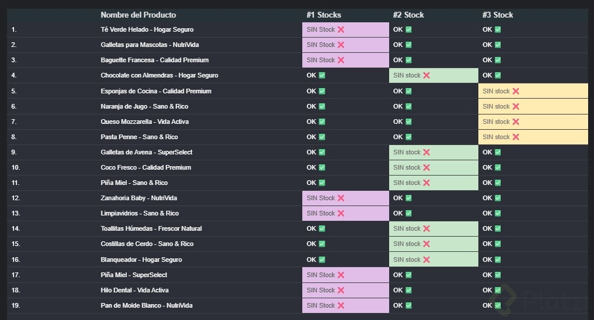Viewport: 594px width, 320px height.
Task: Click green check in #1 Stocks for Queso Mozzarella
Action: (322, 122)
